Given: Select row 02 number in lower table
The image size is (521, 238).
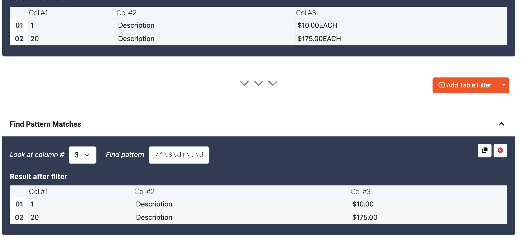Looking at the screenshot, I should (x=19, y=217).
